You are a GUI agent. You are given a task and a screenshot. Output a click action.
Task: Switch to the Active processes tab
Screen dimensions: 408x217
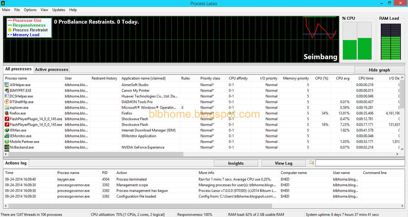pyautogui.click(x=52, y=69)
